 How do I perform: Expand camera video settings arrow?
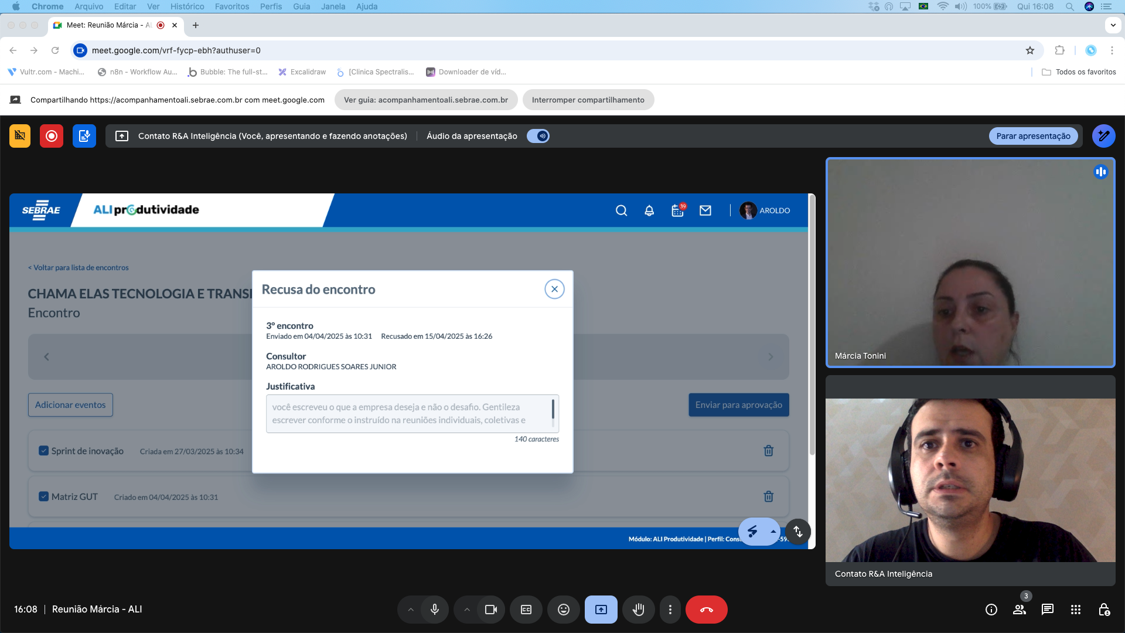[x=467, y=610]
